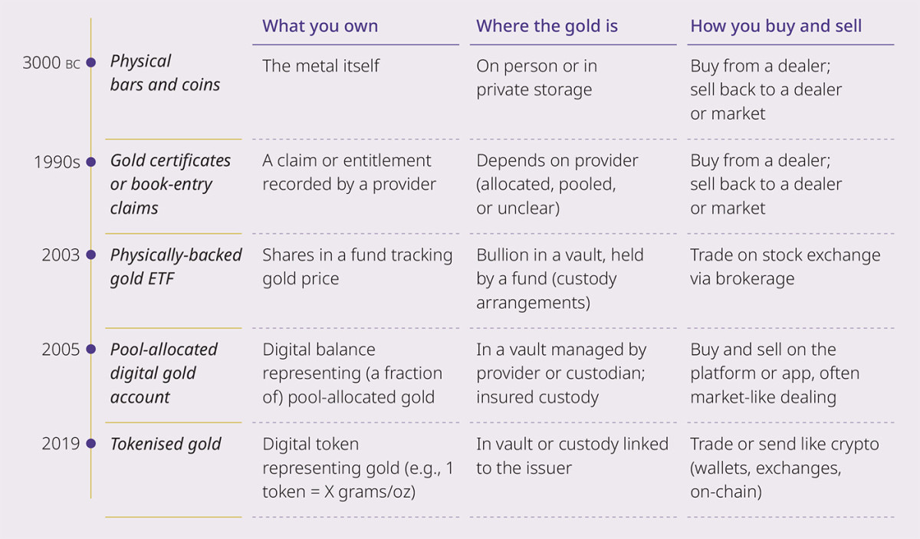
Task: Open the "How you buy and sell" heading
Action: click(776, 26)
